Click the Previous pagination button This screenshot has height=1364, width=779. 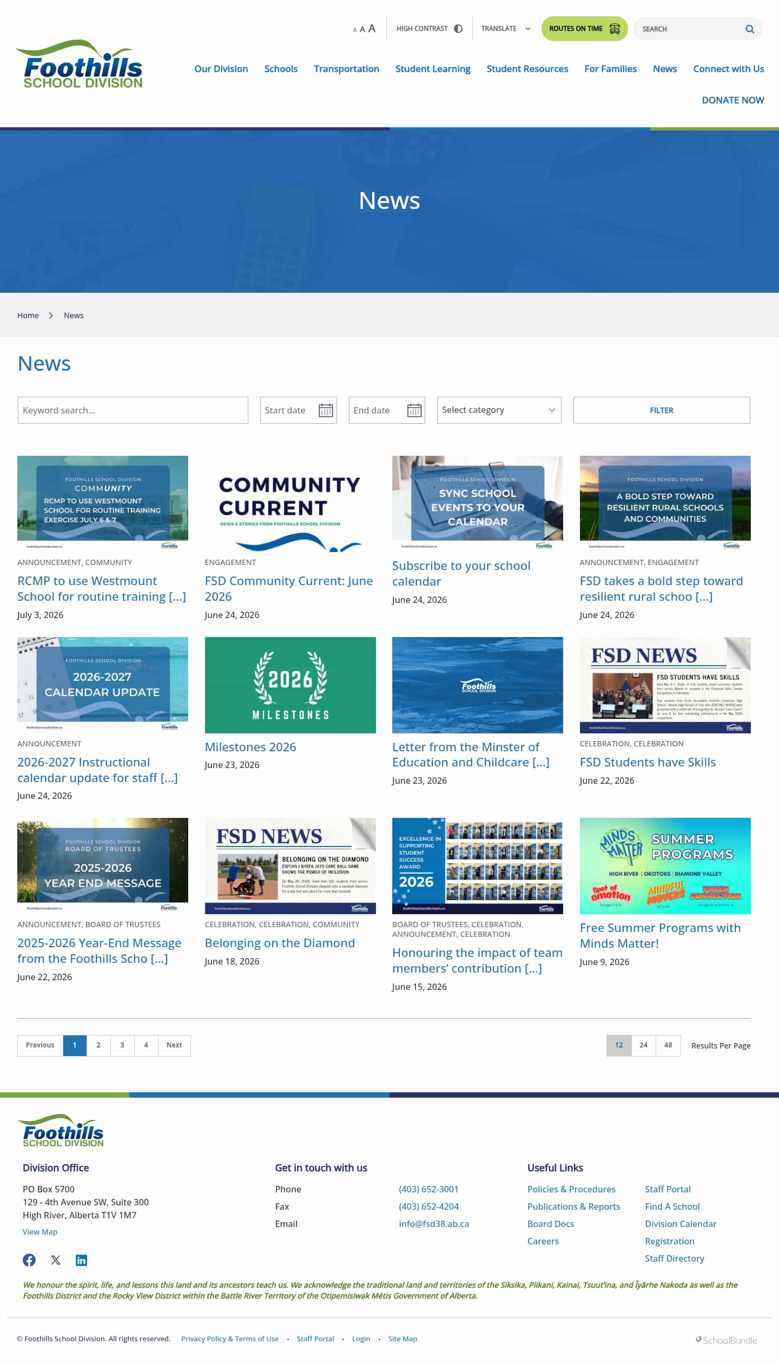pos(40,1045)
